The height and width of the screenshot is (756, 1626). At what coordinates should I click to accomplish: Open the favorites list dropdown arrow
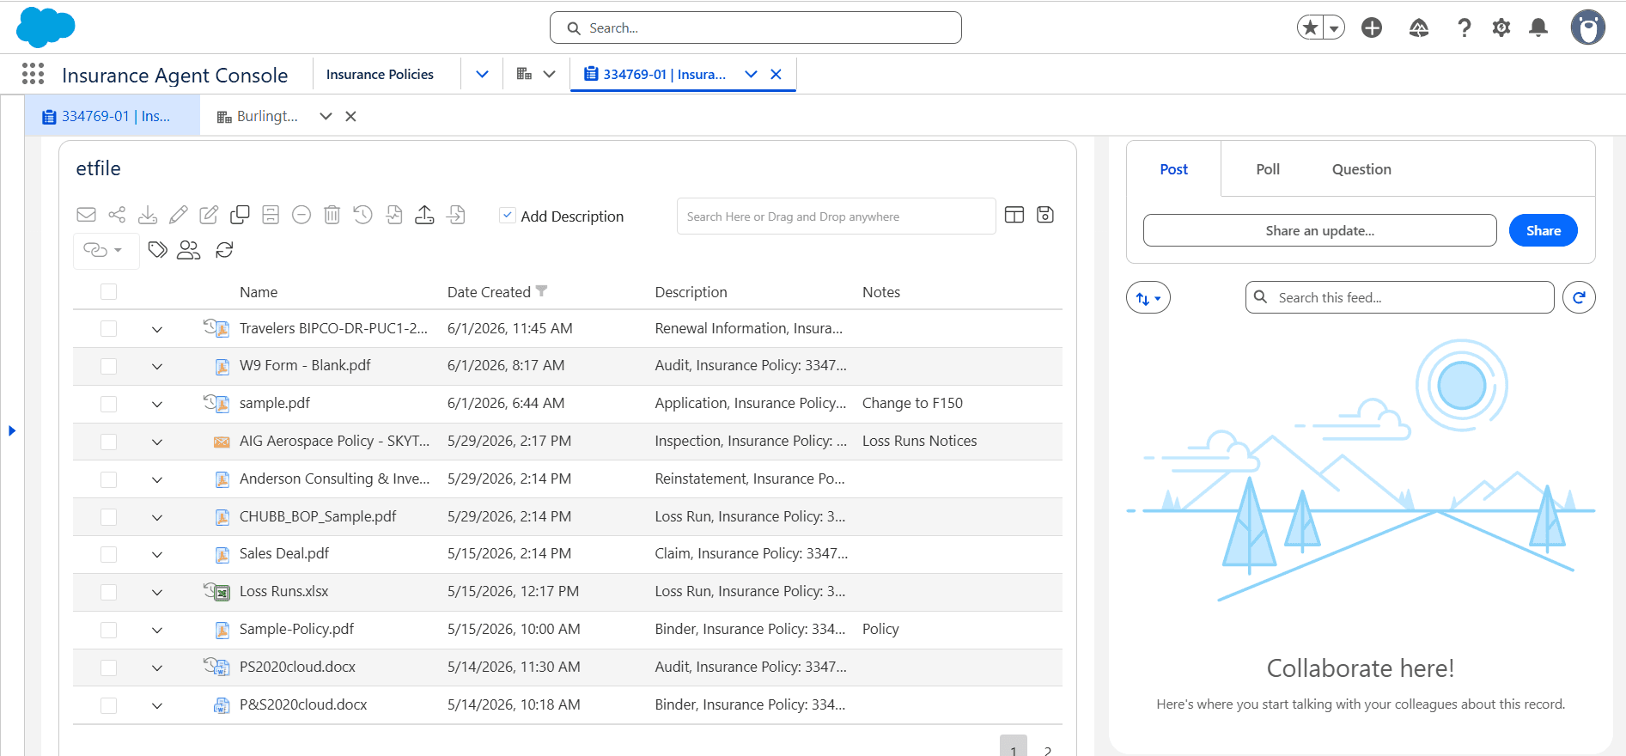click(1334, 27)
